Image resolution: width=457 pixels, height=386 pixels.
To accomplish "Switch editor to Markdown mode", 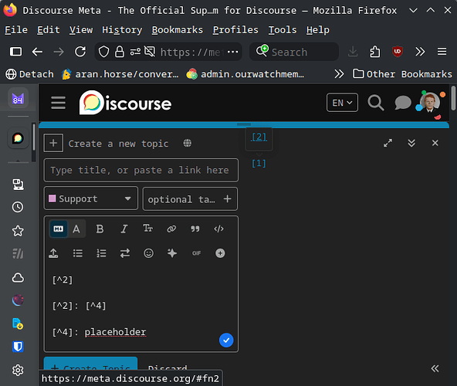I will tap(59, 229).
